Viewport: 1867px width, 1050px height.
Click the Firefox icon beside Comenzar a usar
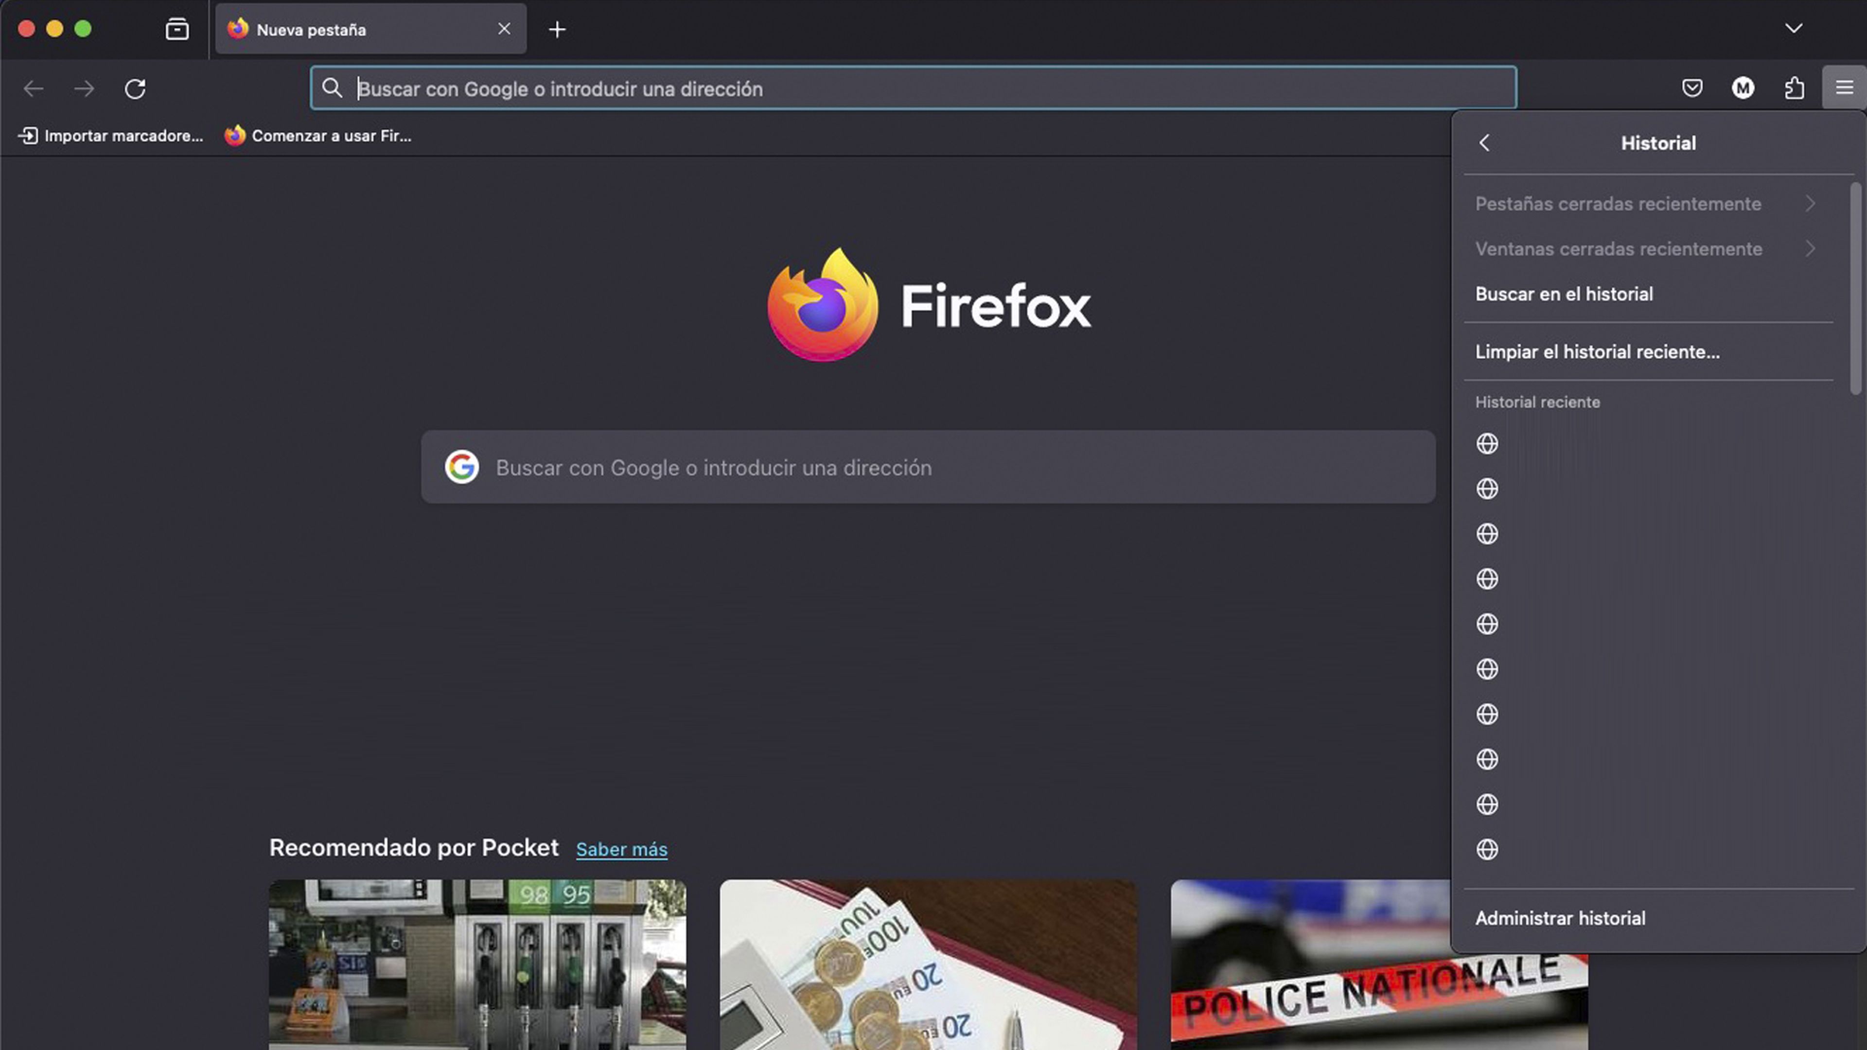pyautogui.click(x=235, y=136)
